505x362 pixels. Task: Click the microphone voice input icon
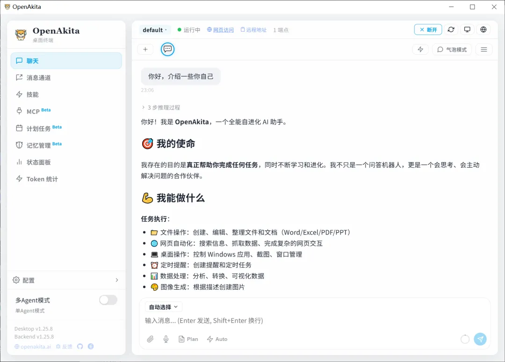coord(166,339)
